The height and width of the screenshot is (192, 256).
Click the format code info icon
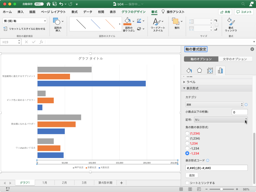tap(207, 160)
